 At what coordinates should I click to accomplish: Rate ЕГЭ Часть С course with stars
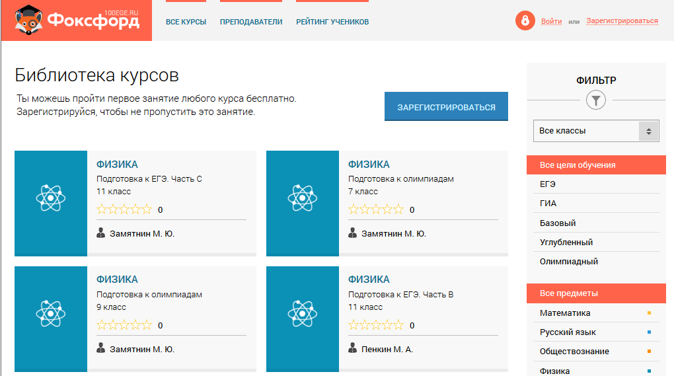pyautogui.click(x=124, y=209)
